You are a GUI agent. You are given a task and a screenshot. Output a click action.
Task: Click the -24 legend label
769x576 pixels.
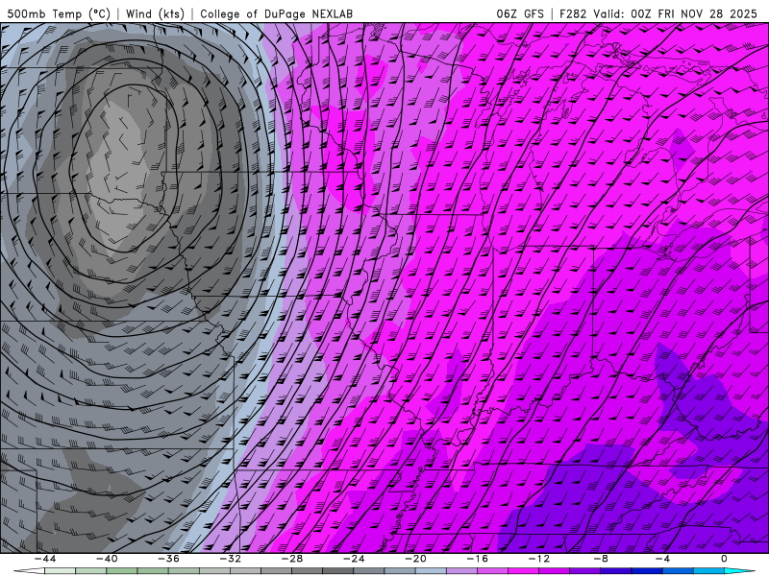[x=354, y=559]
